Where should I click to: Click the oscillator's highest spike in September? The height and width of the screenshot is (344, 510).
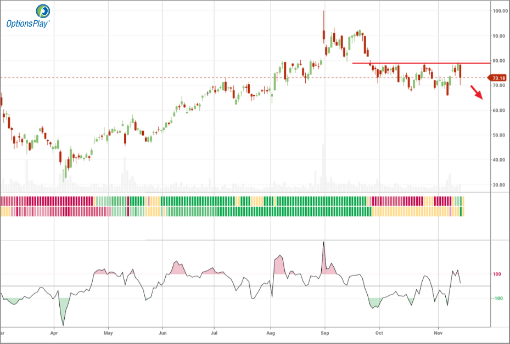point(324,244)
